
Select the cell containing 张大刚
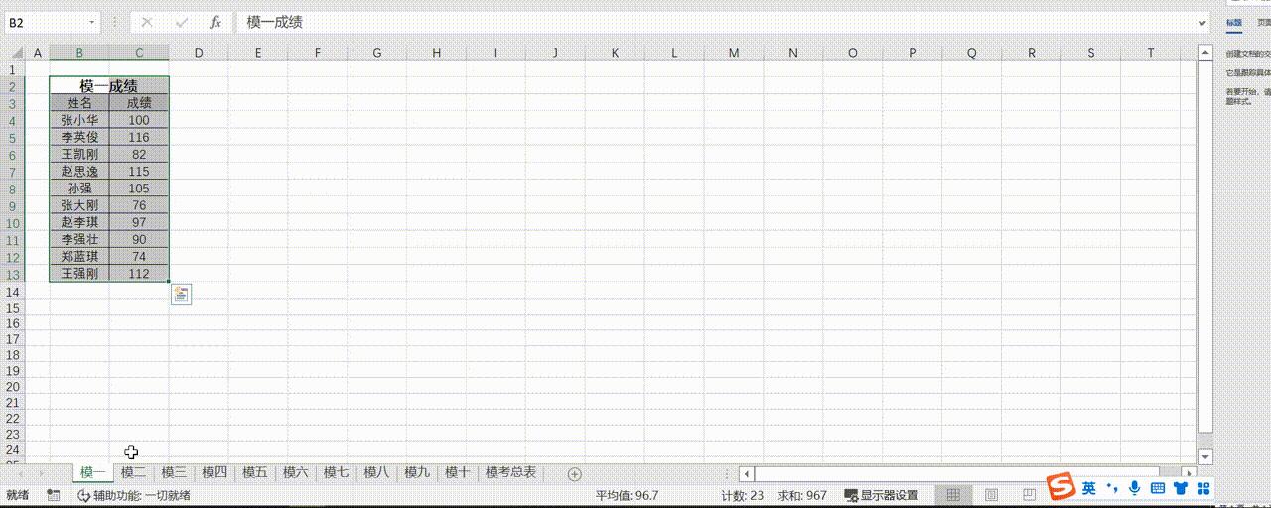[x=79, y=205]
